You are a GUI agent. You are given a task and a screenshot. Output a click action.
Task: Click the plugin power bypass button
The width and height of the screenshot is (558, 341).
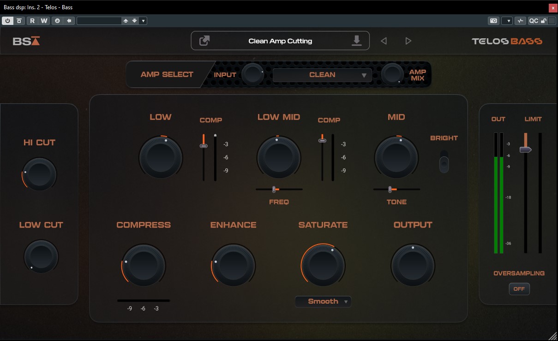pos(8,21)
